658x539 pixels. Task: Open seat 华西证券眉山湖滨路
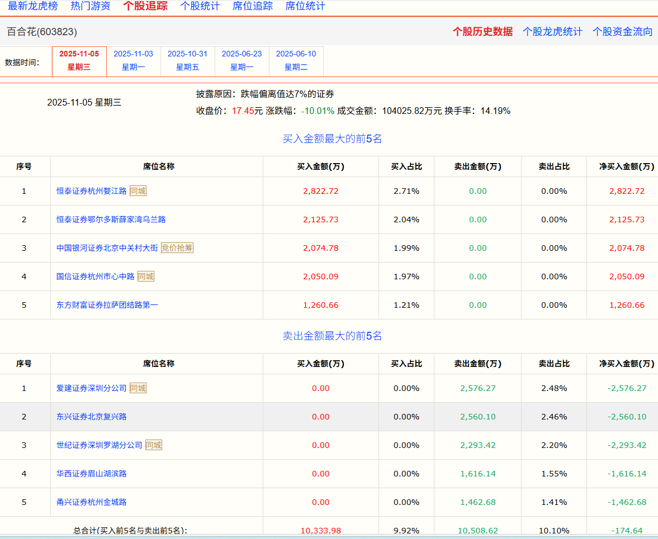[x=92, y=474]
